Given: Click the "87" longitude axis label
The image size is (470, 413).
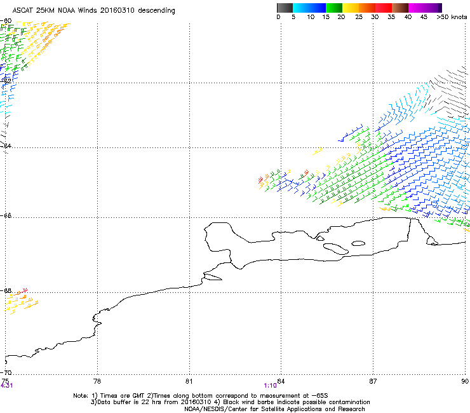Looking at the screenshot, I should point(373,381).
